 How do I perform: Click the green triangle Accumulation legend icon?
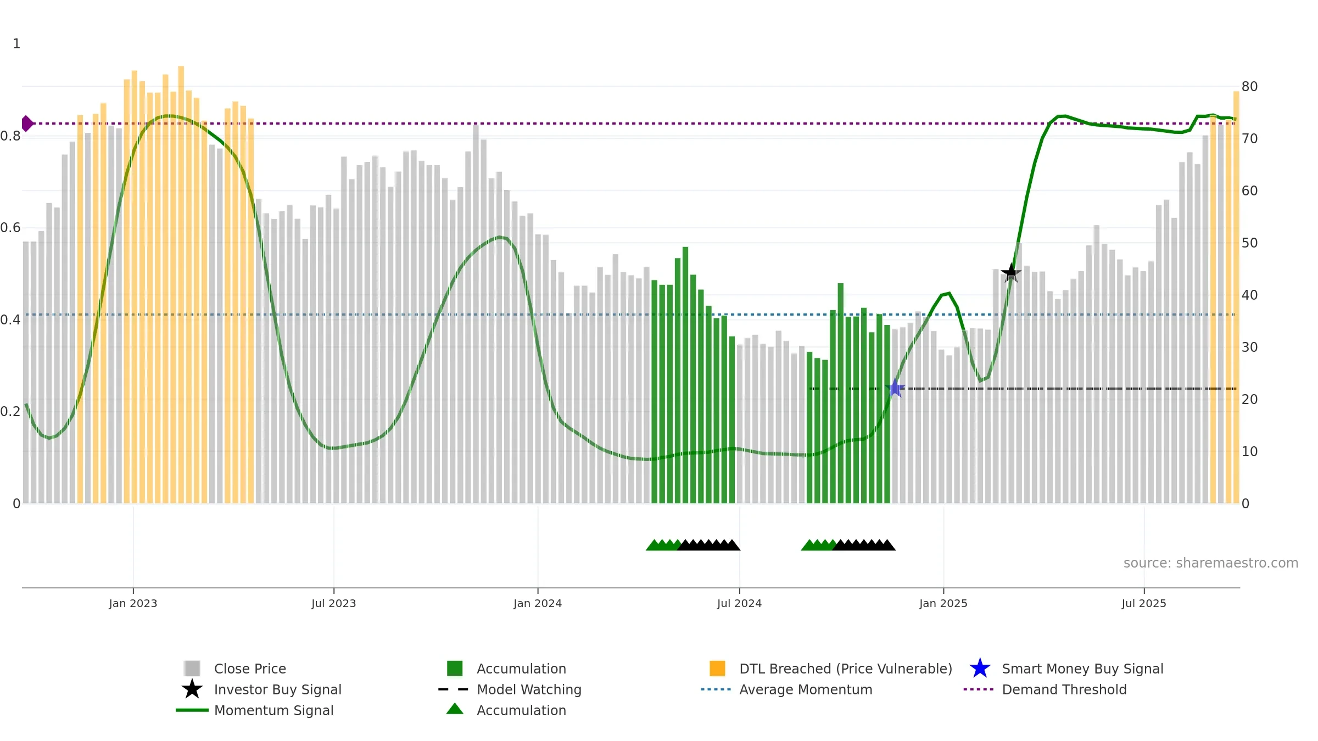coord(455,709)
